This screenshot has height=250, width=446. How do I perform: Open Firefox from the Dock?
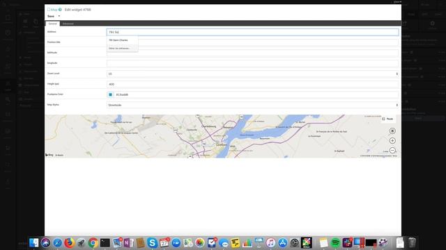(x=69, y=242)
